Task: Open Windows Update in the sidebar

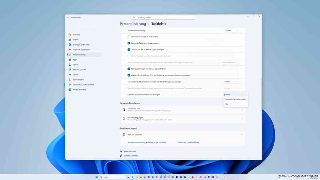Action: [x=85, y=90]
